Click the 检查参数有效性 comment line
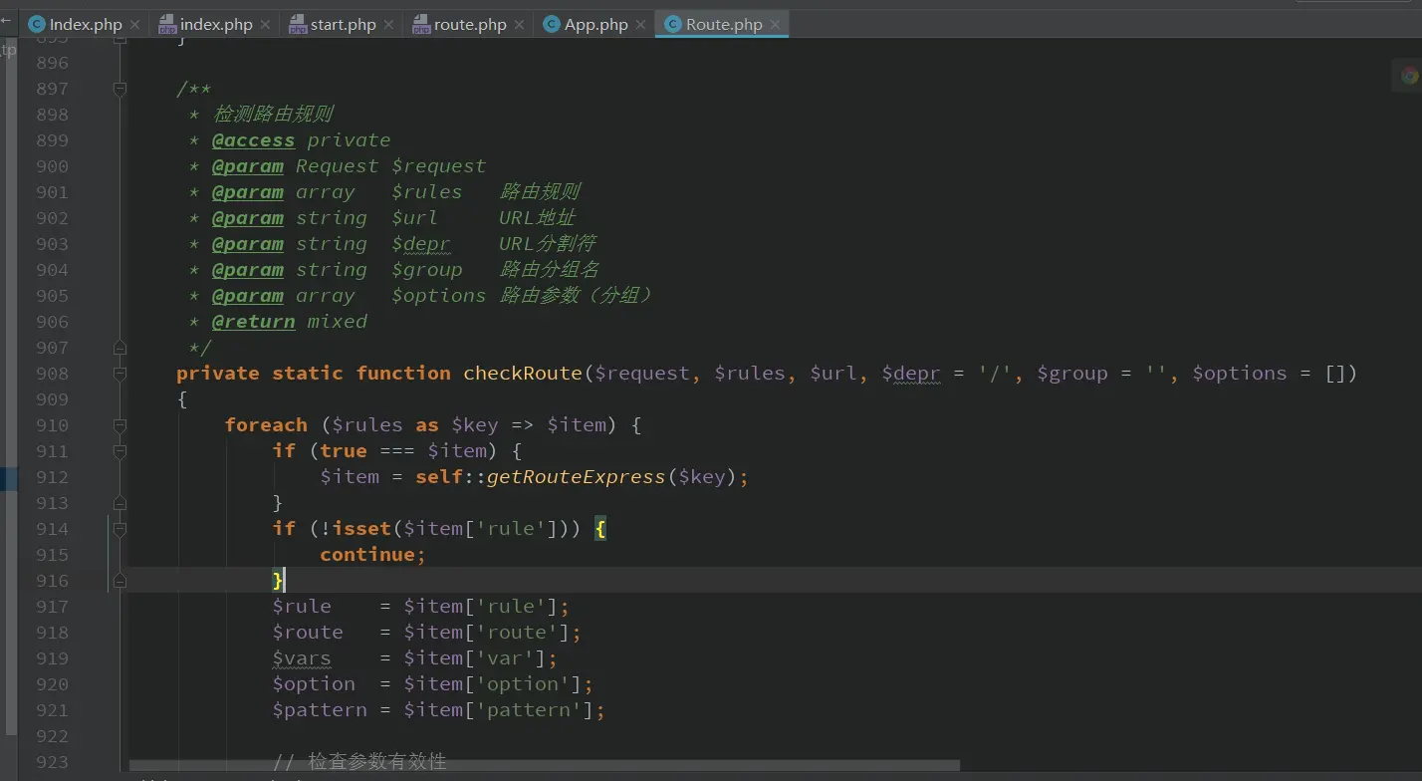The height and width of the screenshot is (781, 1422). 359,762
